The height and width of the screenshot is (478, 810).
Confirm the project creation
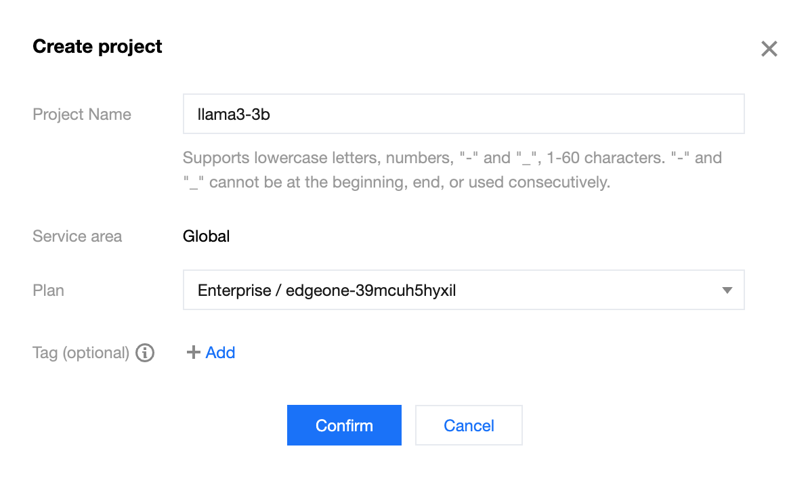(344, 425)
